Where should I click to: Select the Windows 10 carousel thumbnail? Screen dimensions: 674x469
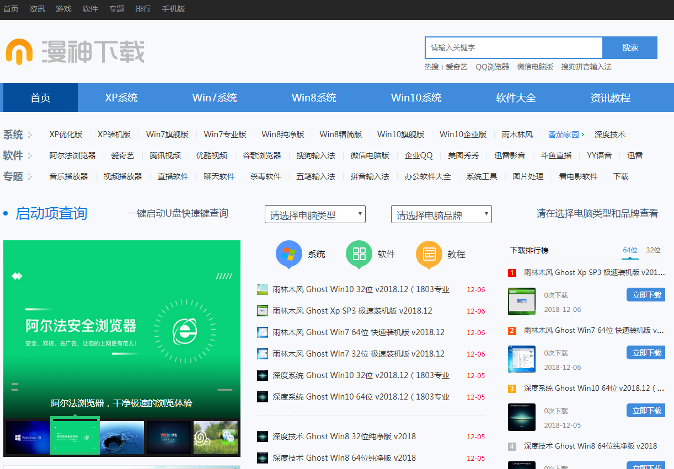tap(28, 438)
